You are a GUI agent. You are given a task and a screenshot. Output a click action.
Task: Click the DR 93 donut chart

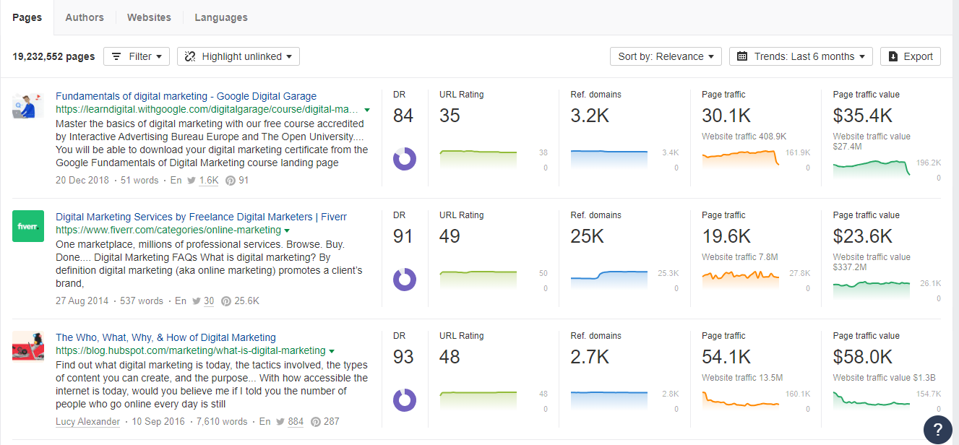click(405, 401)
